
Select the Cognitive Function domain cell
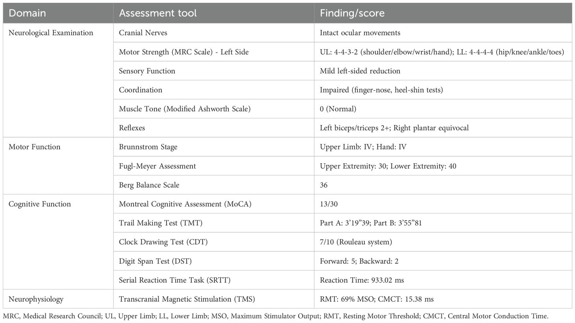pos(39,204)
